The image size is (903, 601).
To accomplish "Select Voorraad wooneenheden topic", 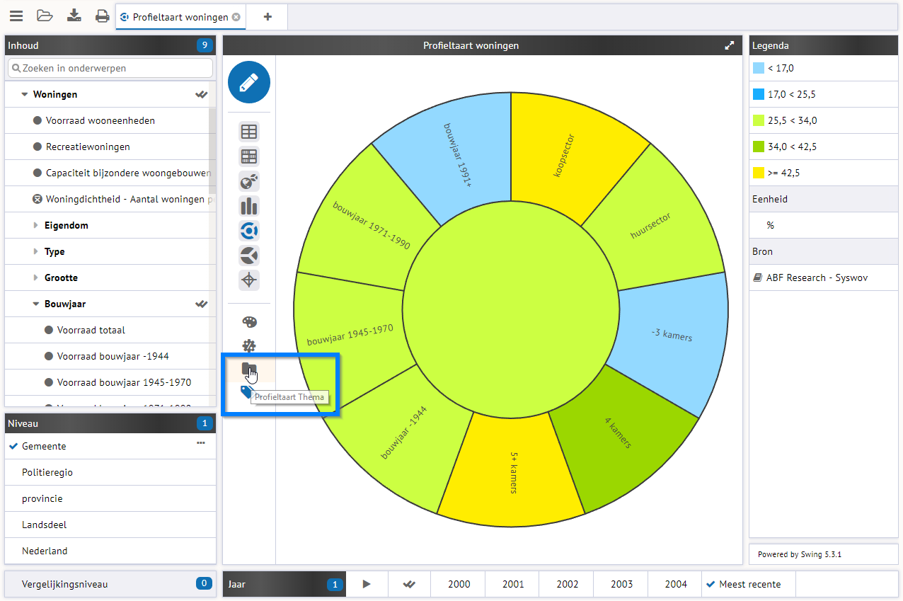I will tap(100, 120).
